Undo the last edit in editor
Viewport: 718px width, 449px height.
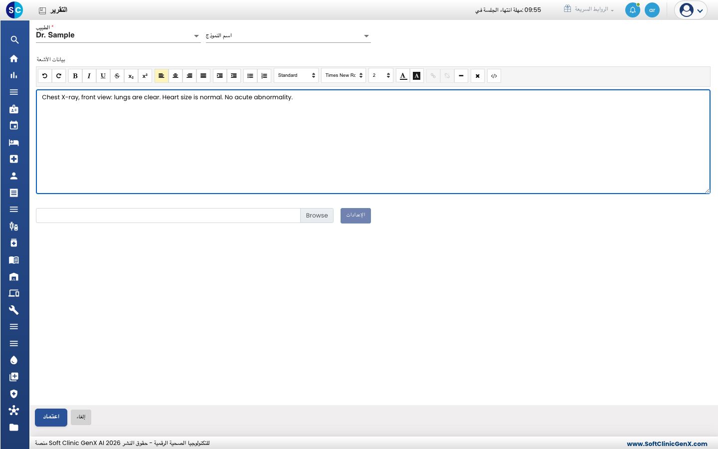coord(45,76)
